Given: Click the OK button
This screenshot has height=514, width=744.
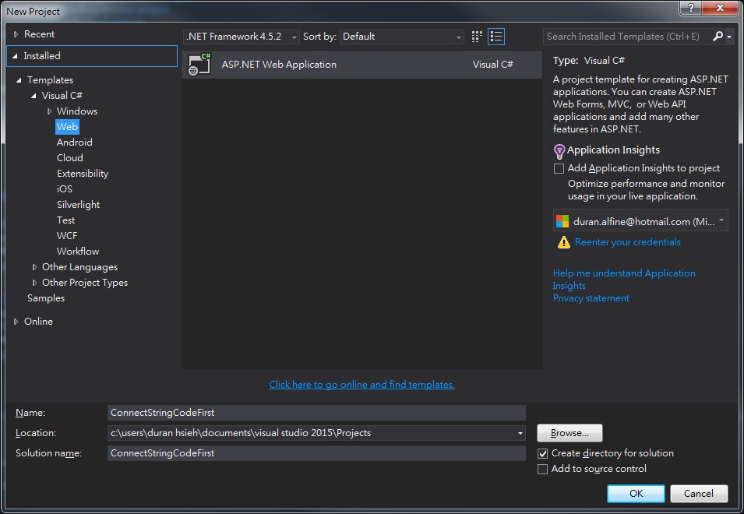Looking at the screenshot, I should [x=636, y=494].
